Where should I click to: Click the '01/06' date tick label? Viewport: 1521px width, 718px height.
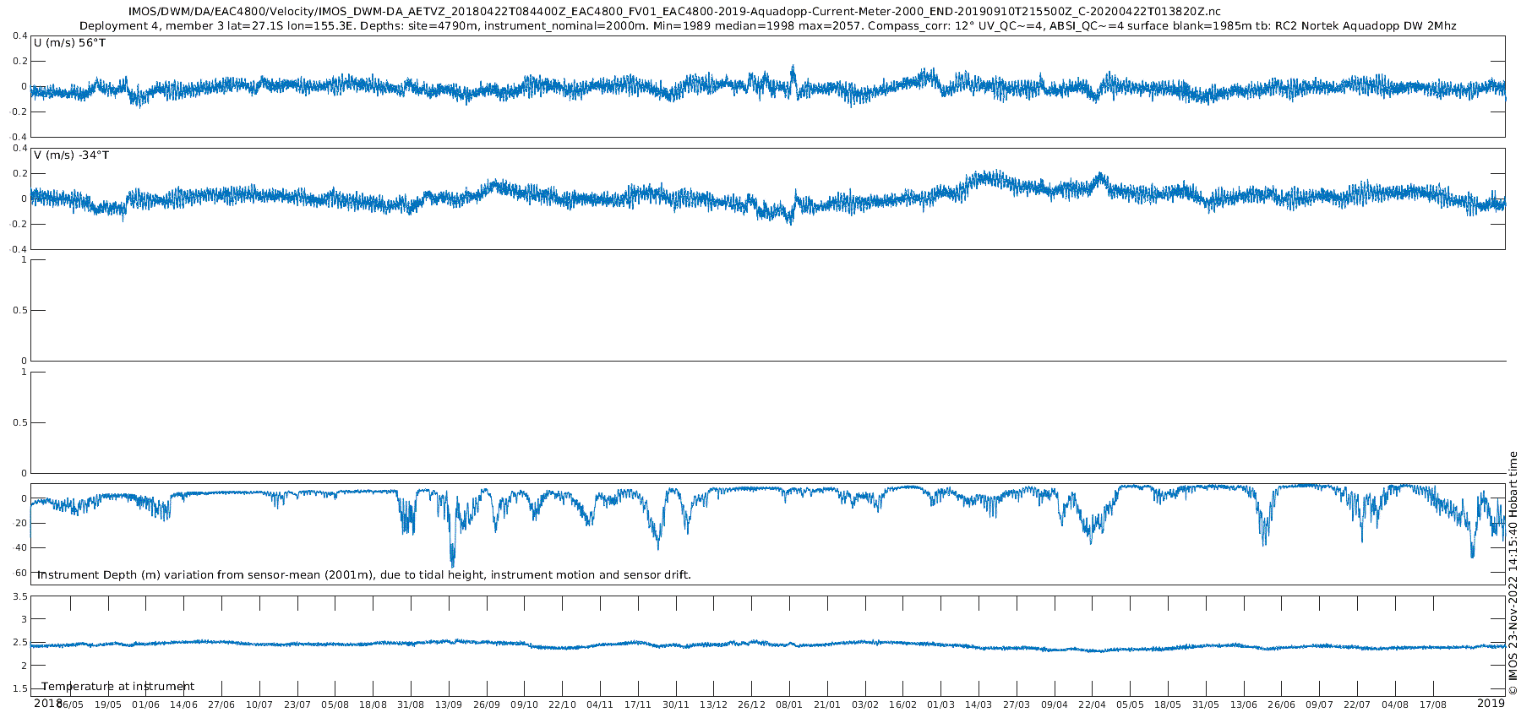[145, 704]
